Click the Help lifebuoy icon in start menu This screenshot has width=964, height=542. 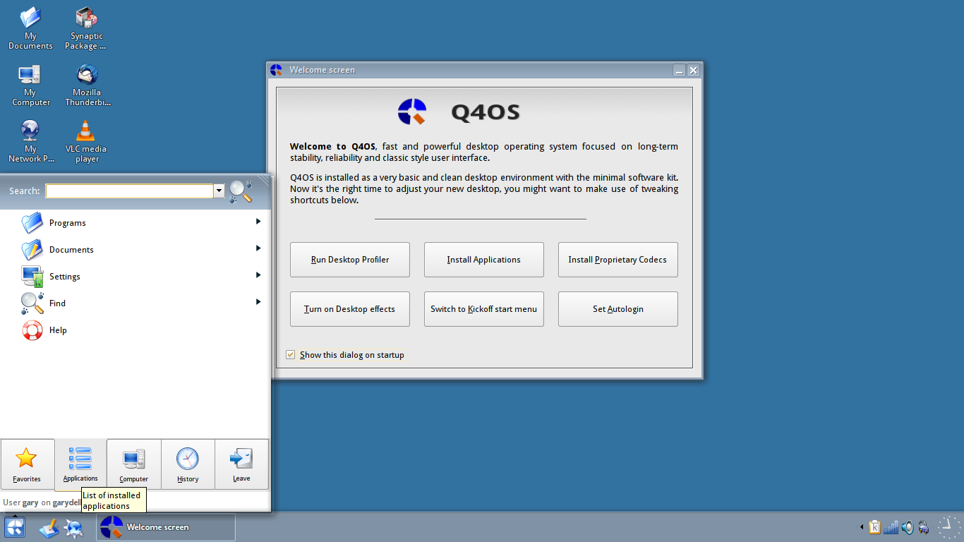[x=32, y=330]
